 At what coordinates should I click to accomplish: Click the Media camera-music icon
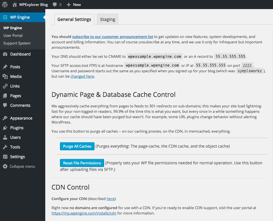click(5, 76)
